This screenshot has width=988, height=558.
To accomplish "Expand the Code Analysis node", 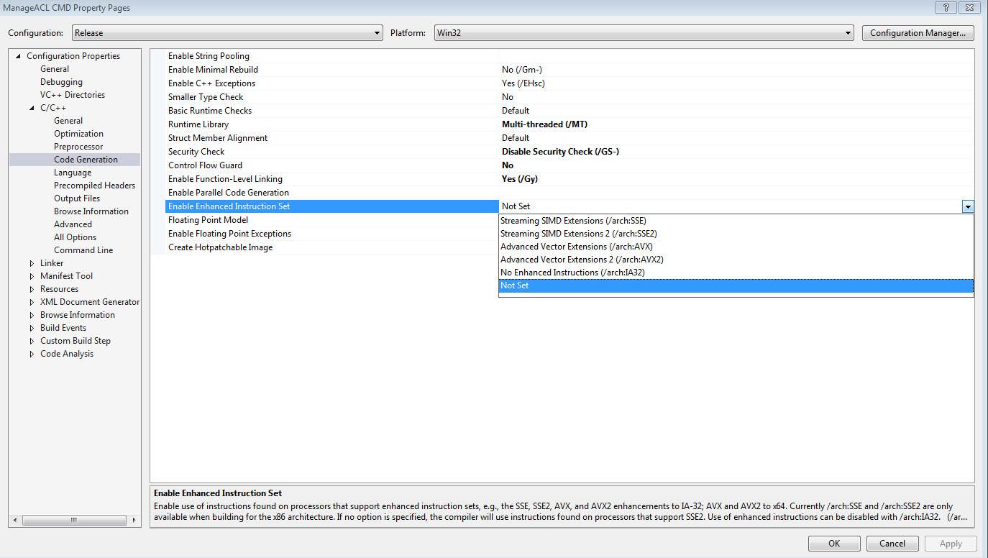I will point(32,354).
